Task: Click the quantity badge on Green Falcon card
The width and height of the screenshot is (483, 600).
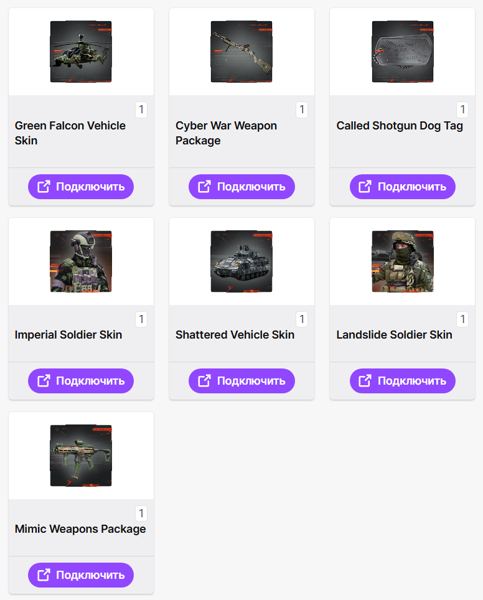Action: (141, 110)
